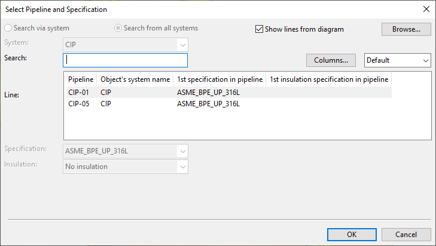The height and width of the screenshot is (246, 436).
Task: Select Search from all systems radio button
Action: pyautogui.click(x=118, y=28)
